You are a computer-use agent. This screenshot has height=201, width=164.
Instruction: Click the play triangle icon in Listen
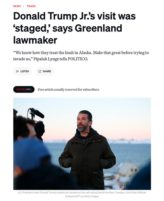(17, 71)
